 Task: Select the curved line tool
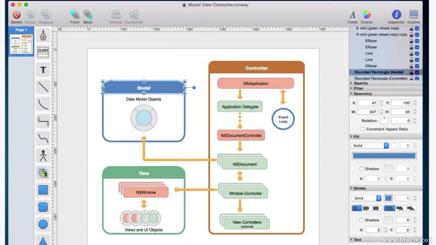(x=43, y=104)
